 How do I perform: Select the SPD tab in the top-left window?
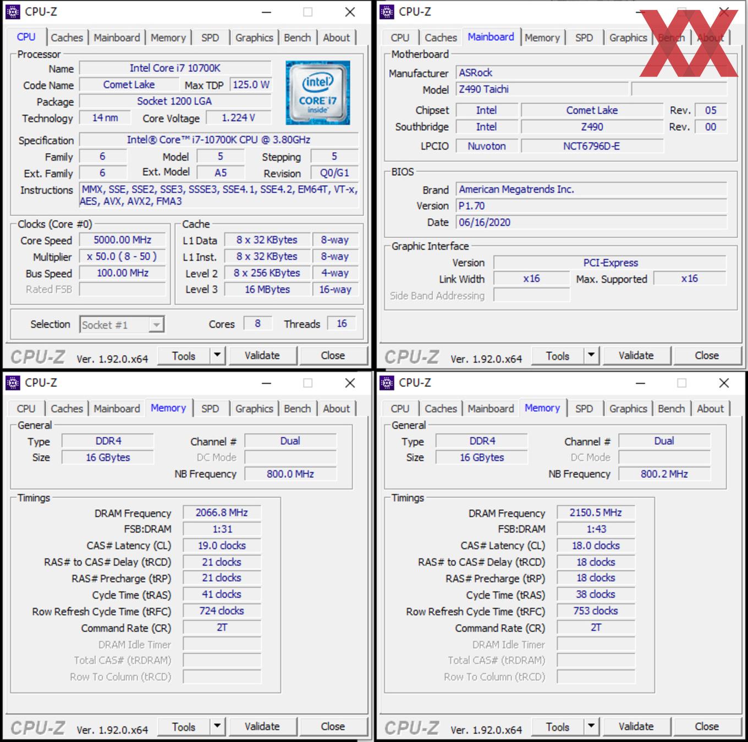point(210,37)
